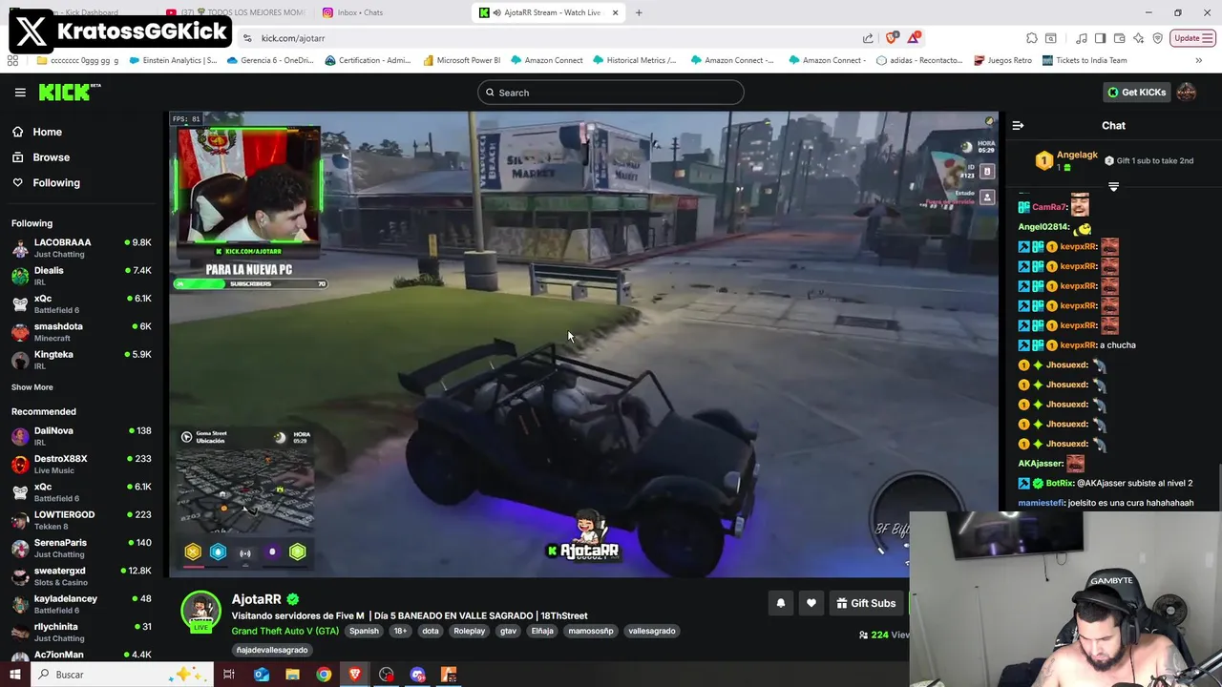1222x687 pixels.
Task: Mute the AjotaRR stream tab audio icon
Action: (497, 12)
